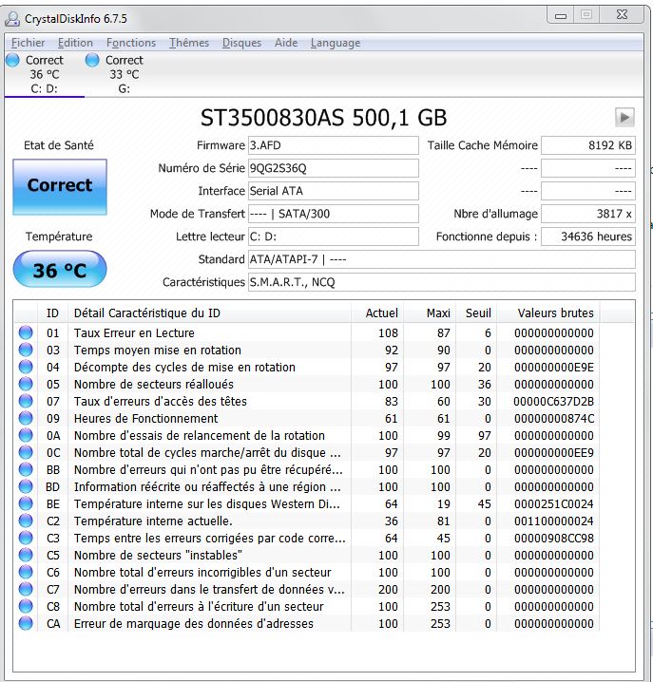Click raw value 000000000EE9
The height and width of the screenshot is (682, 653).
[x=554, y=453]
